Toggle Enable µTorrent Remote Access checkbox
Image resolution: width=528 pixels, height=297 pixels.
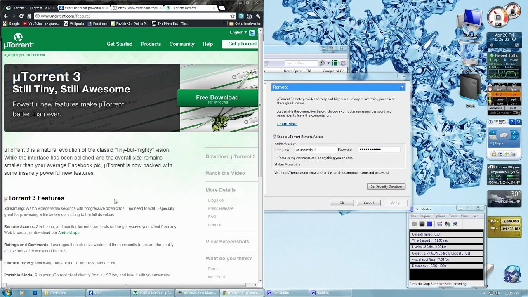[x=274, y=137]
